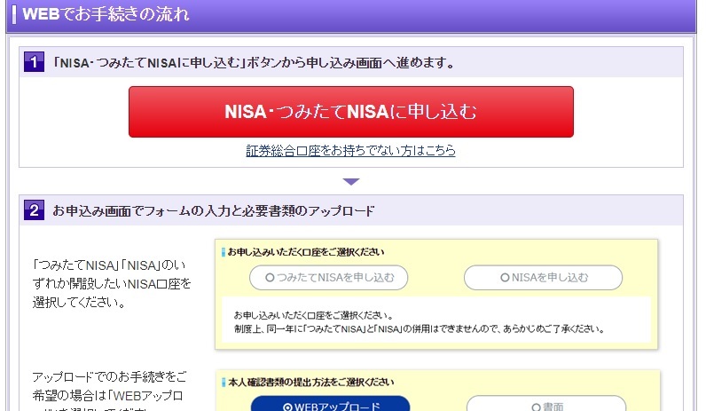Choose 書面 submission method
The width and height of the screenshot is (706, 411).
click(x=546, y=404)
